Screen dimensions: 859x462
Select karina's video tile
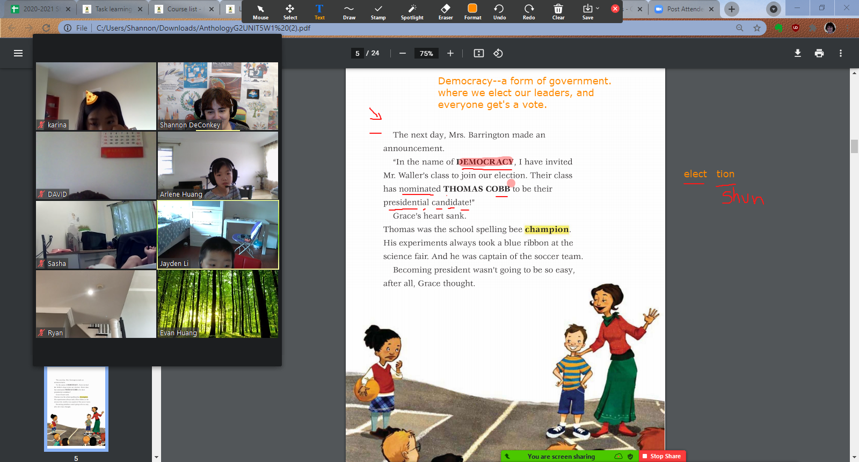(96, 96)
